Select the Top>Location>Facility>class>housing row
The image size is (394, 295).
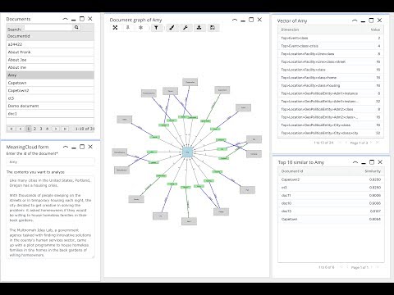point(331,85)
